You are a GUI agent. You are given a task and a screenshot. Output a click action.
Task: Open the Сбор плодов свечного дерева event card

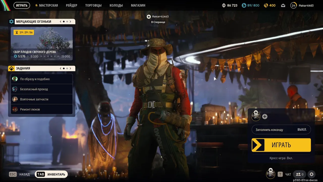pos(42,43)
